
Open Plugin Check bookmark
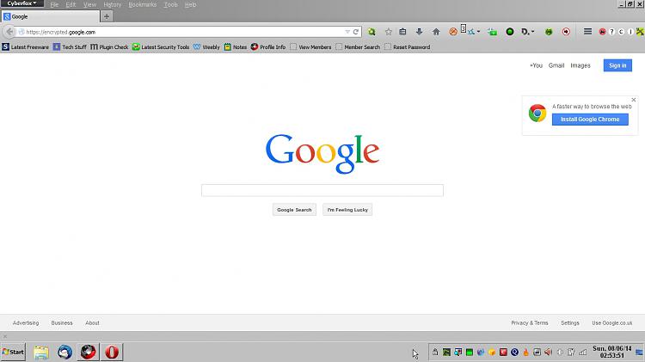point(109,47)
